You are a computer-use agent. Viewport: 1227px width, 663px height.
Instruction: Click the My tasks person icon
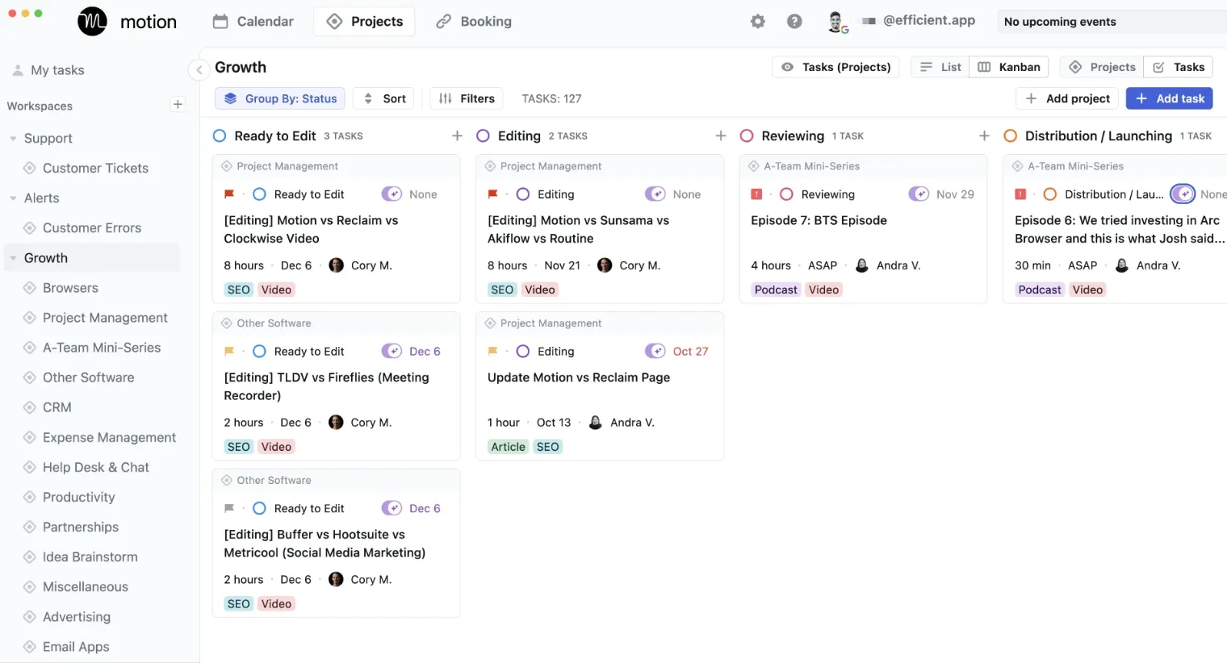click(x=18, y=70)
